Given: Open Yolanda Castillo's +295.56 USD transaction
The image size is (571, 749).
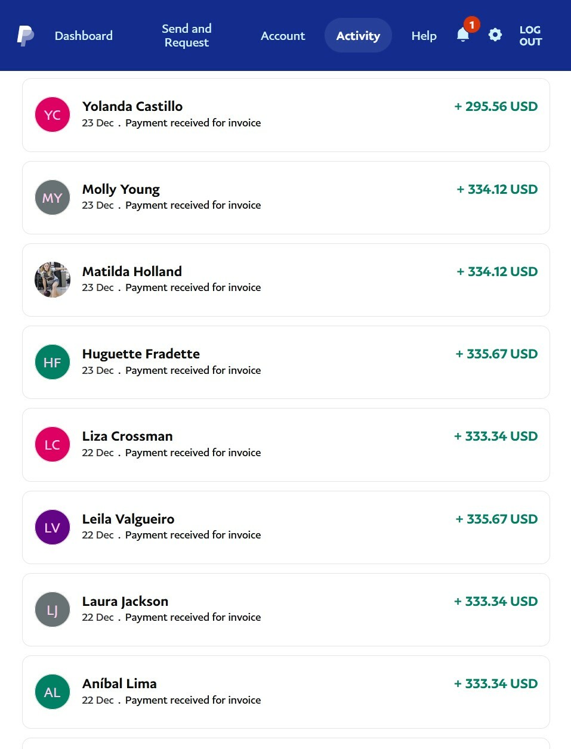Looking at the screenshot, I should [x=286, y=115].
